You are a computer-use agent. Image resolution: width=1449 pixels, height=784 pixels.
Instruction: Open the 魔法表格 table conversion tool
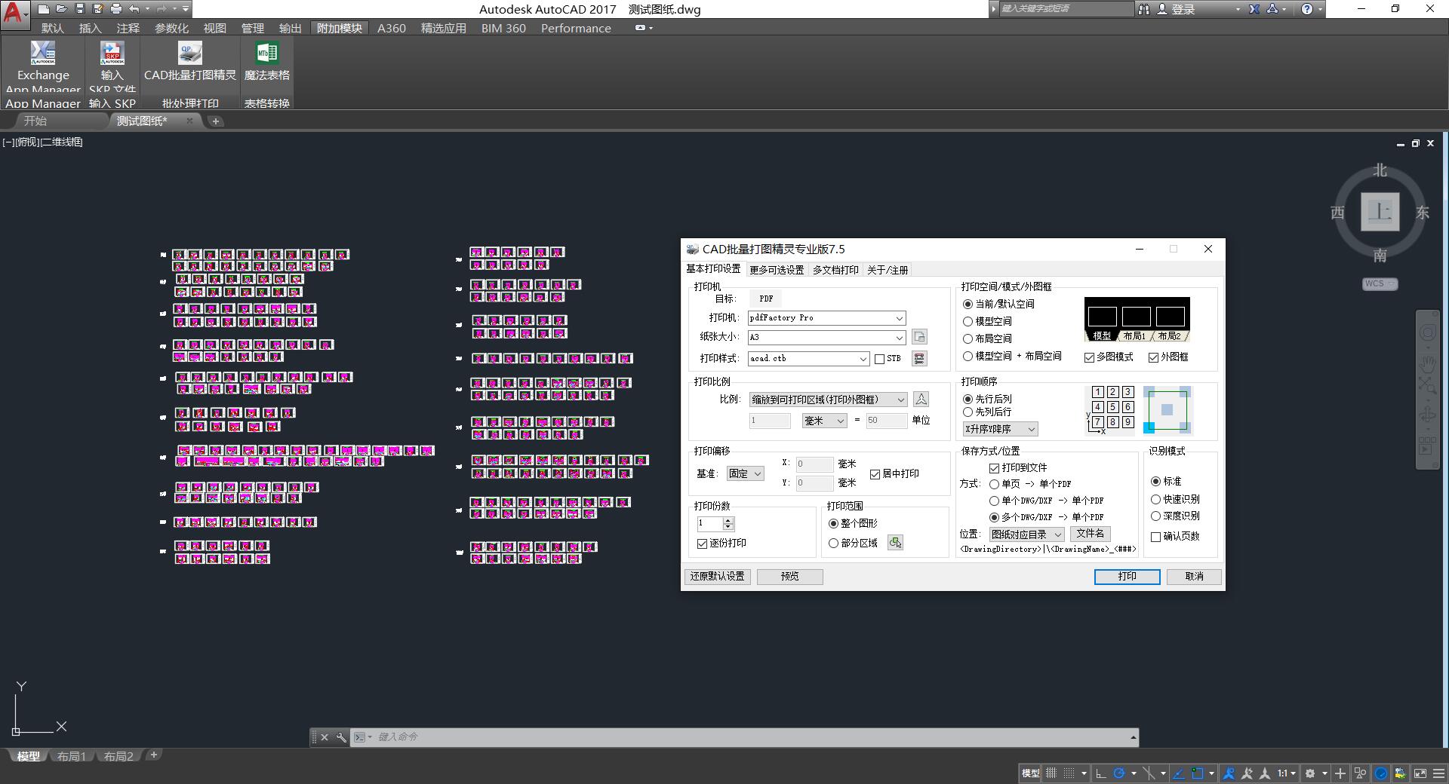click(x=266, y=54)
